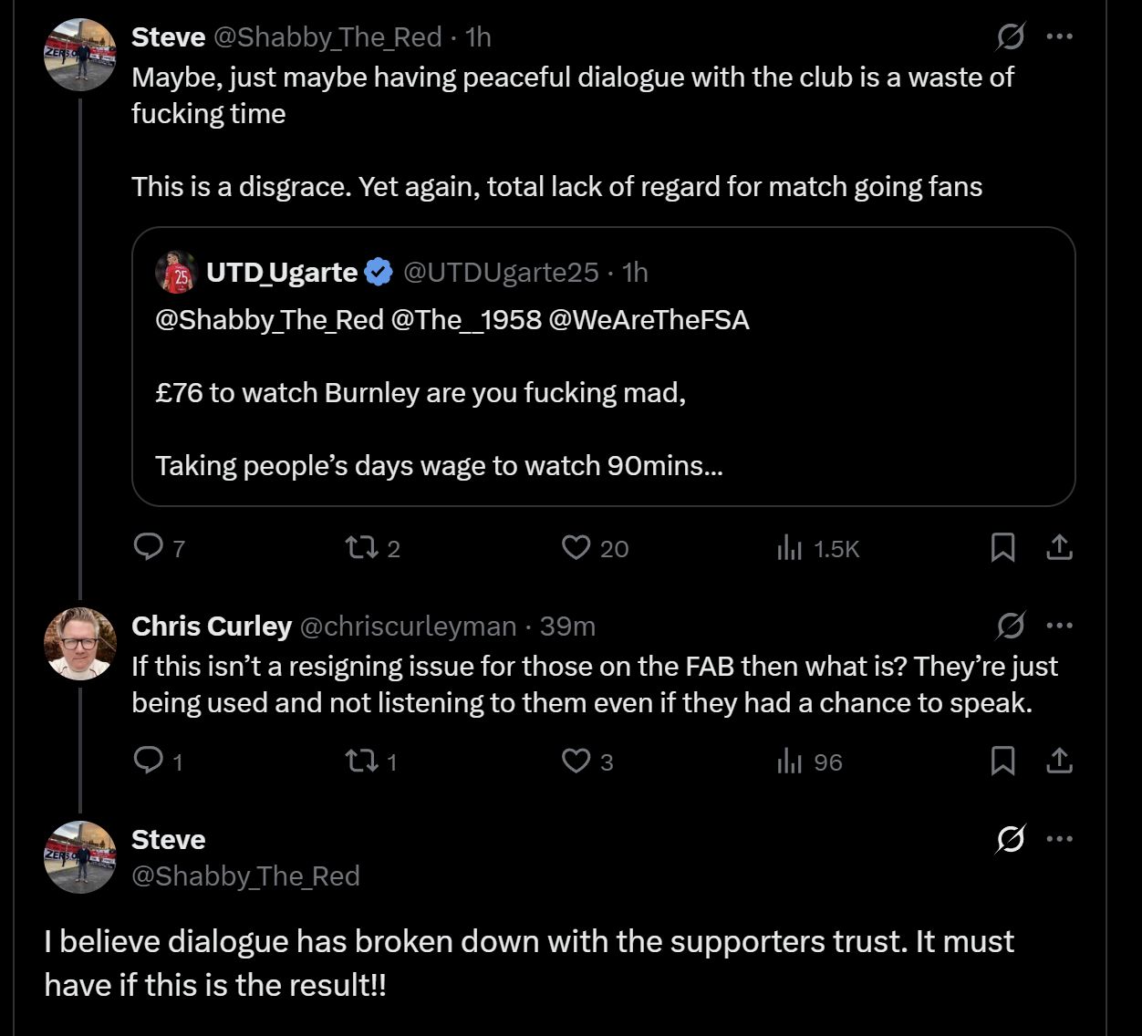Like Steve's tweet with 20 likes

576,547
